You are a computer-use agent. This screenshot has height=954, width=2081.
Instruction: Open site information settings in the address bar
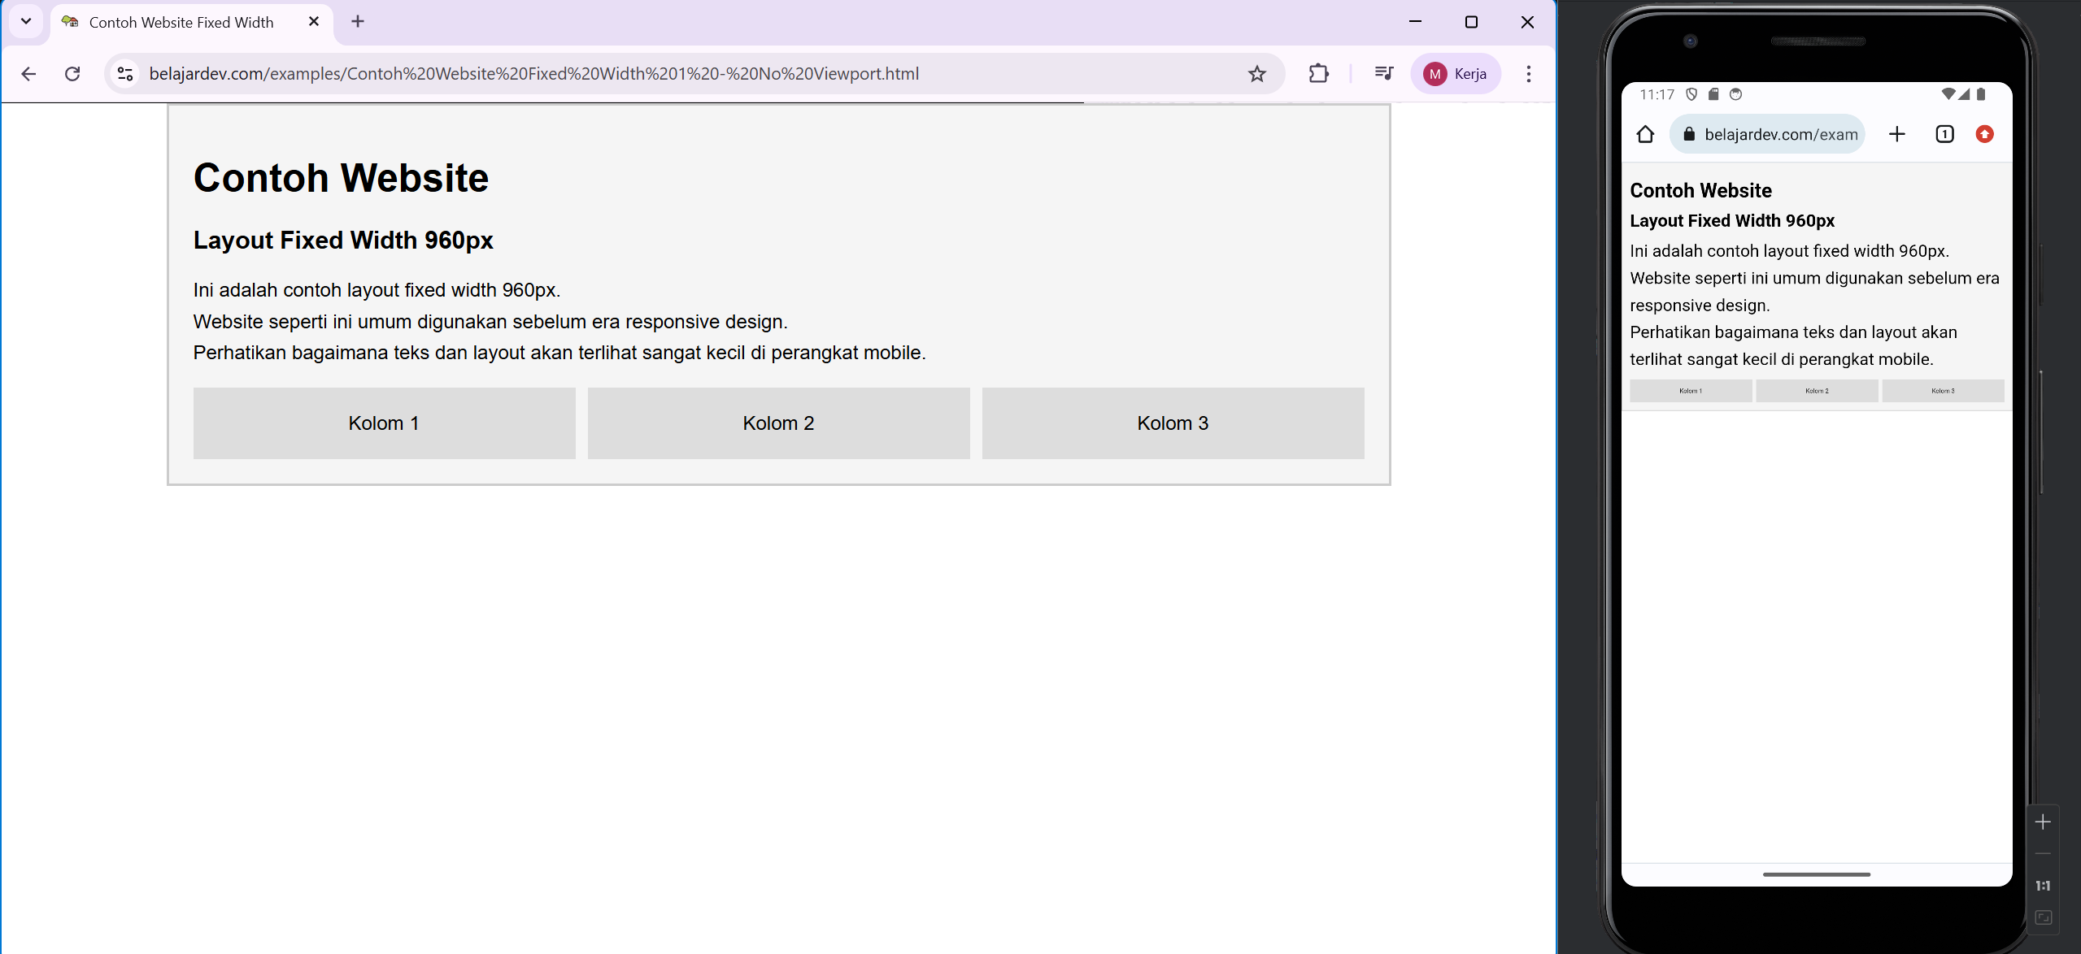click(125, 73)
